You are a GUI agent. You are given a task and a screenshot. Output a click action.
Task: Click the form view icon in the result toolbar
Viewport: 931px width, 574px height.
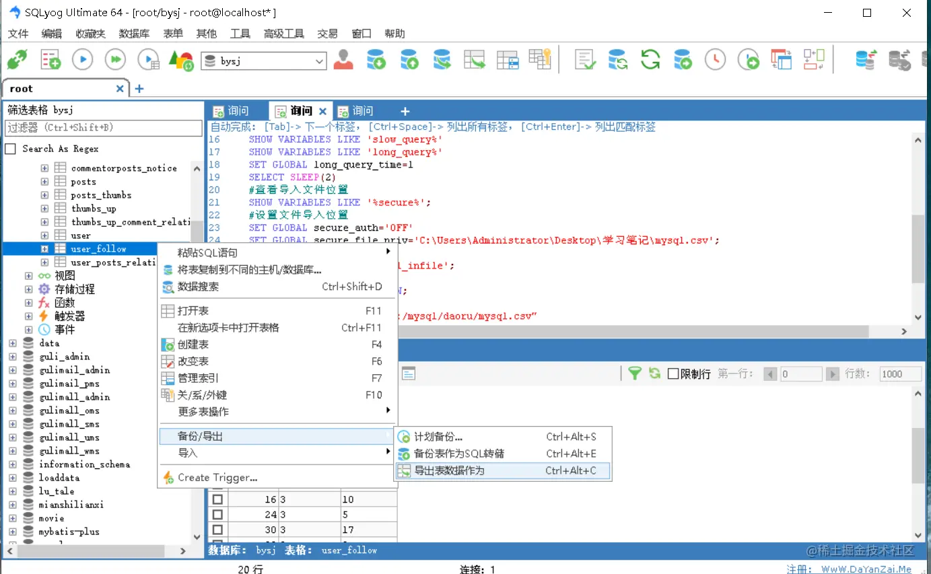tap(409, 373)
